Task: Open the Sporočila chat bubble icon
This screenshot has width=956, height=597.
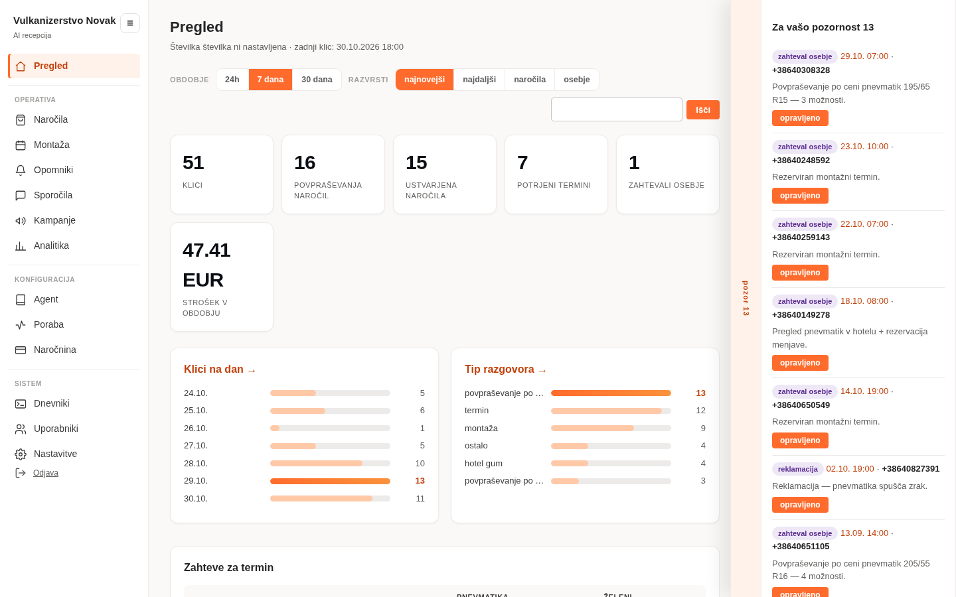Action: pyautogui.click(x=21, y=196)
